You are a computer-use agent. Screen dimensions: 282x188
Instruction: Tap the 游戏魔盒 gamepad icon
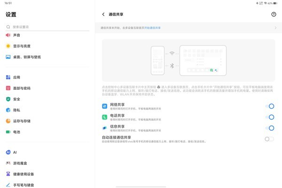pos(8,163)
